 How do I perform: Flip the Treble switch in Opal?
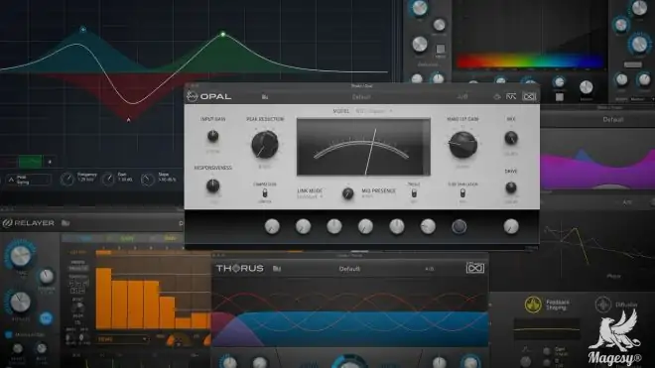pyautogui.click(x=414, y=193)
